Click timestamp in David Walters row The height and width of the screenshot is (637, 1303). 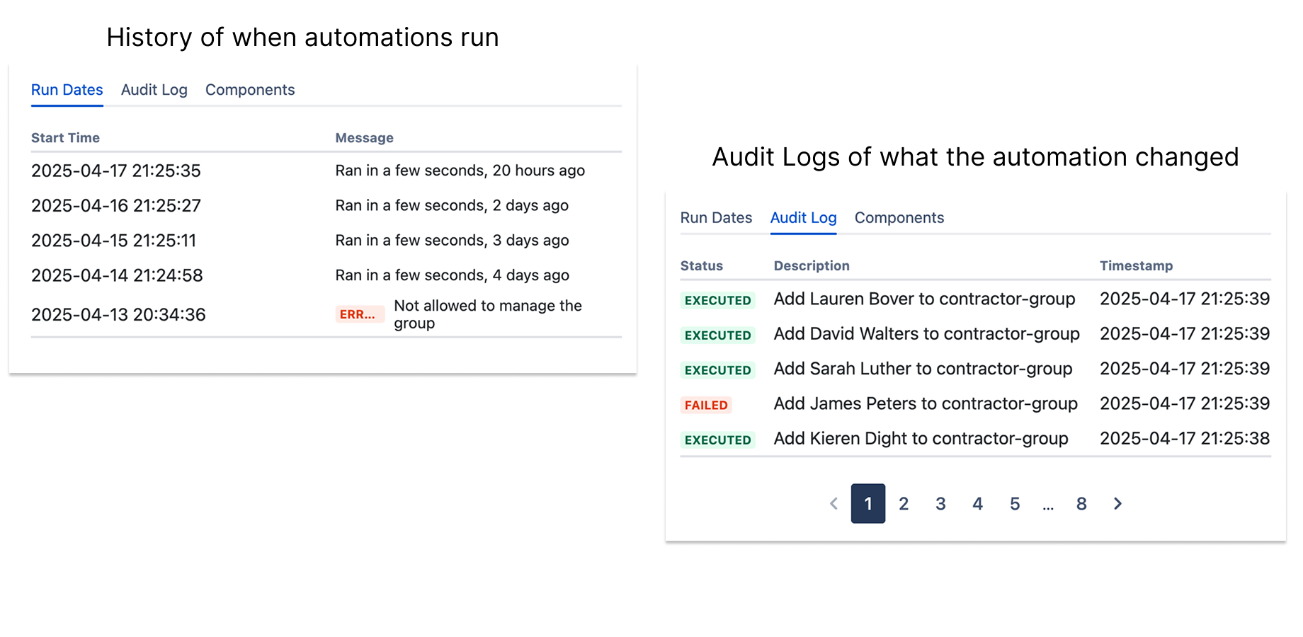1185,333
